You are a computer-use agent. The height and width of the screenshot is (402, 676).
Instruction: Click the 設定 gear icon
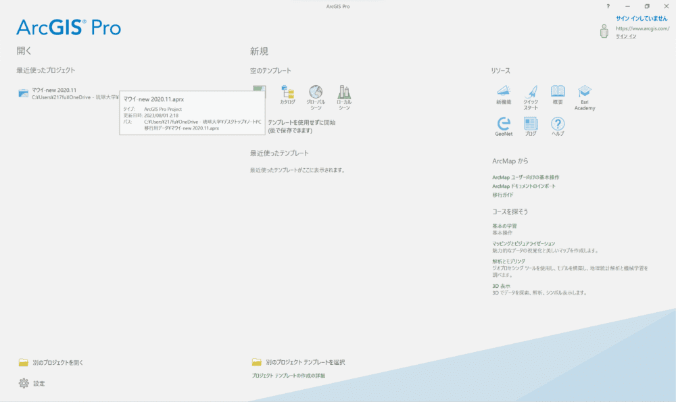tap(24, 383)
